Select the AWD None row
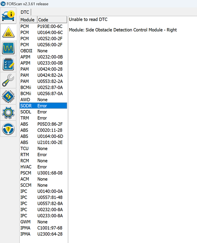This screenshot has width=197, height=243. (43, 100)
